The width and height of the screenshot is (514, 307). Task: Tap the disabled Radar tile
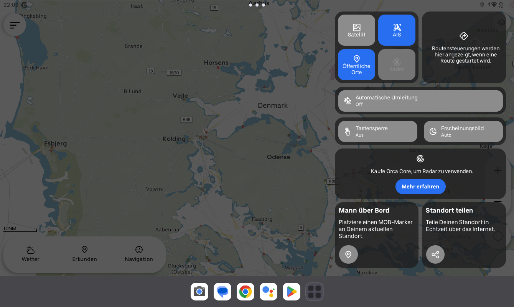point(397,64)
